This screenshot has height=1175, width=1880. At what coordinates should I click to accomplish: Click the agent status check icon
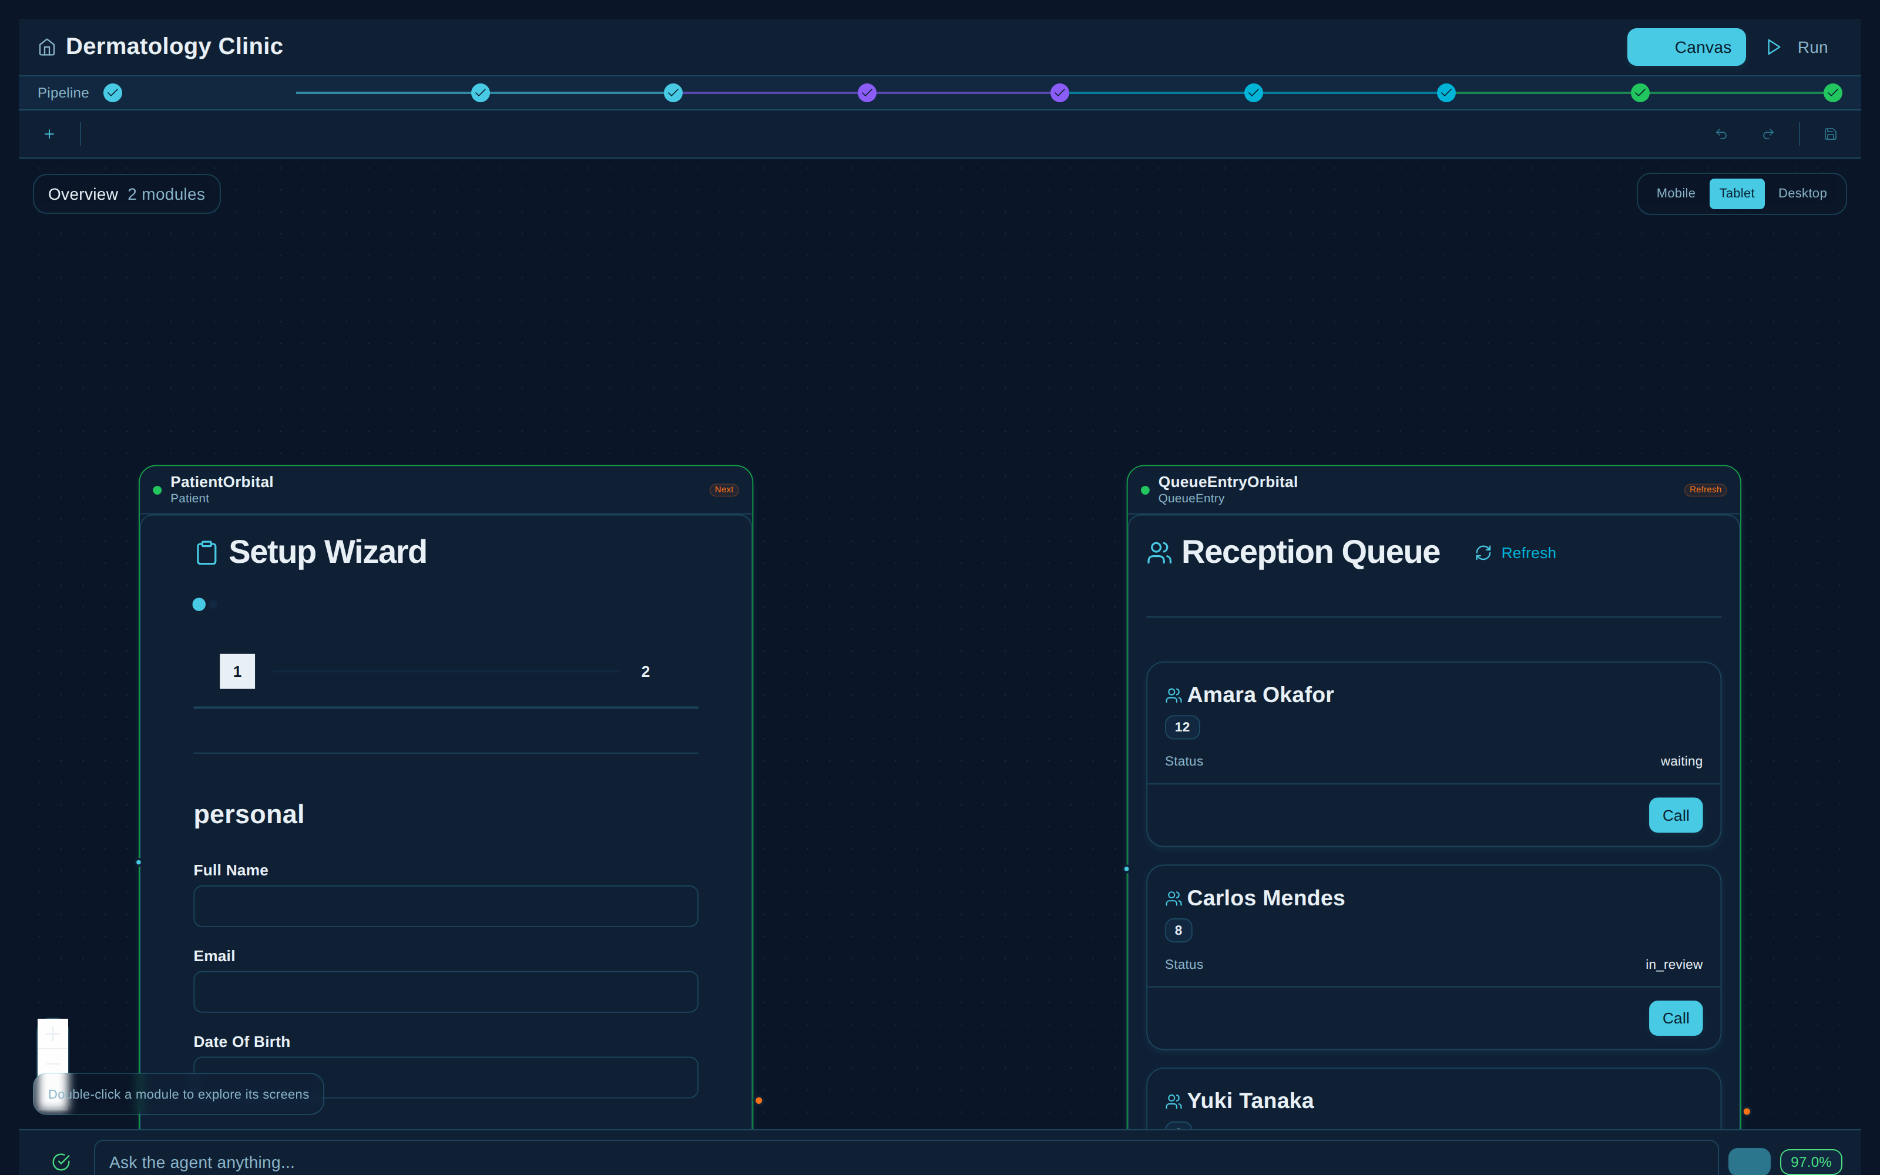click(x=61, y=1162)
